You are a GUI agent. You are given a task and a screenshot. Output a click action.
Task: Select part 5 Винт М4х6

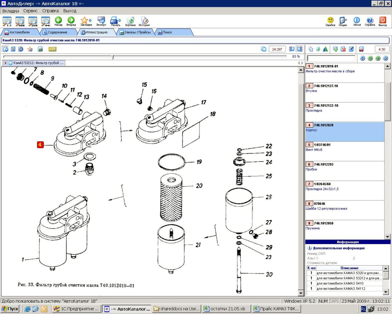pos(345,151)
